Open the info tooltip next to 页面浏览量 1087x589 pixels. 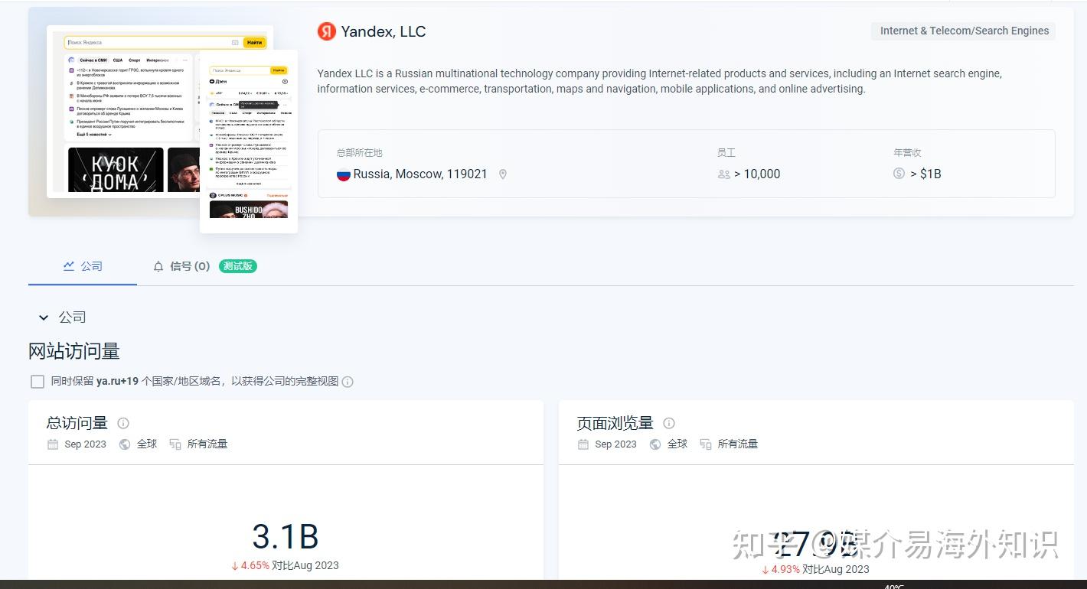pyautogui.click(x=669, y=423)
